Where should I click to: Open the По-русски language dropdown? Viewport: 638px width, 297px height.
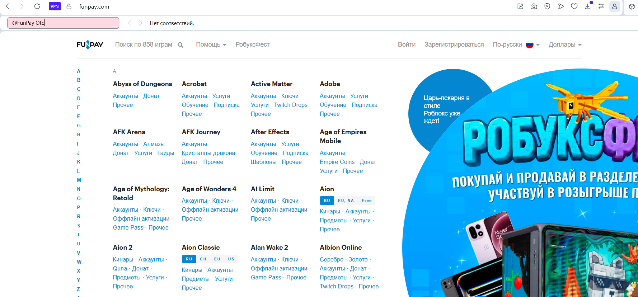click(516, 44)
